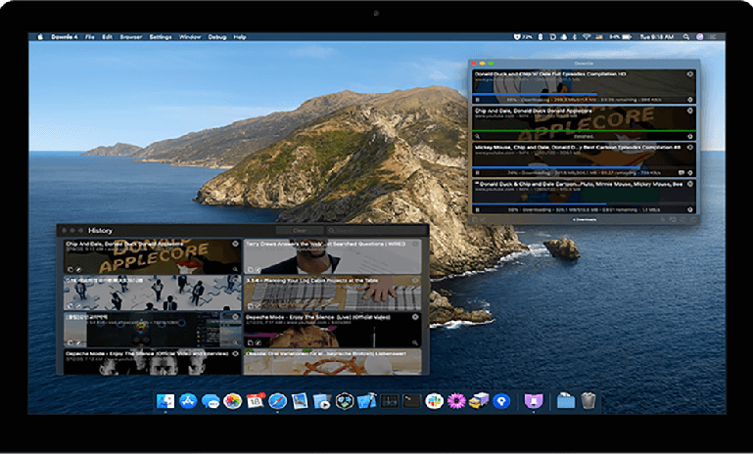Viewport: 753px width, 454px height.
Task: Select the Depeche Mode Official Video and Interview history item
Action: [x=153, y=362]
